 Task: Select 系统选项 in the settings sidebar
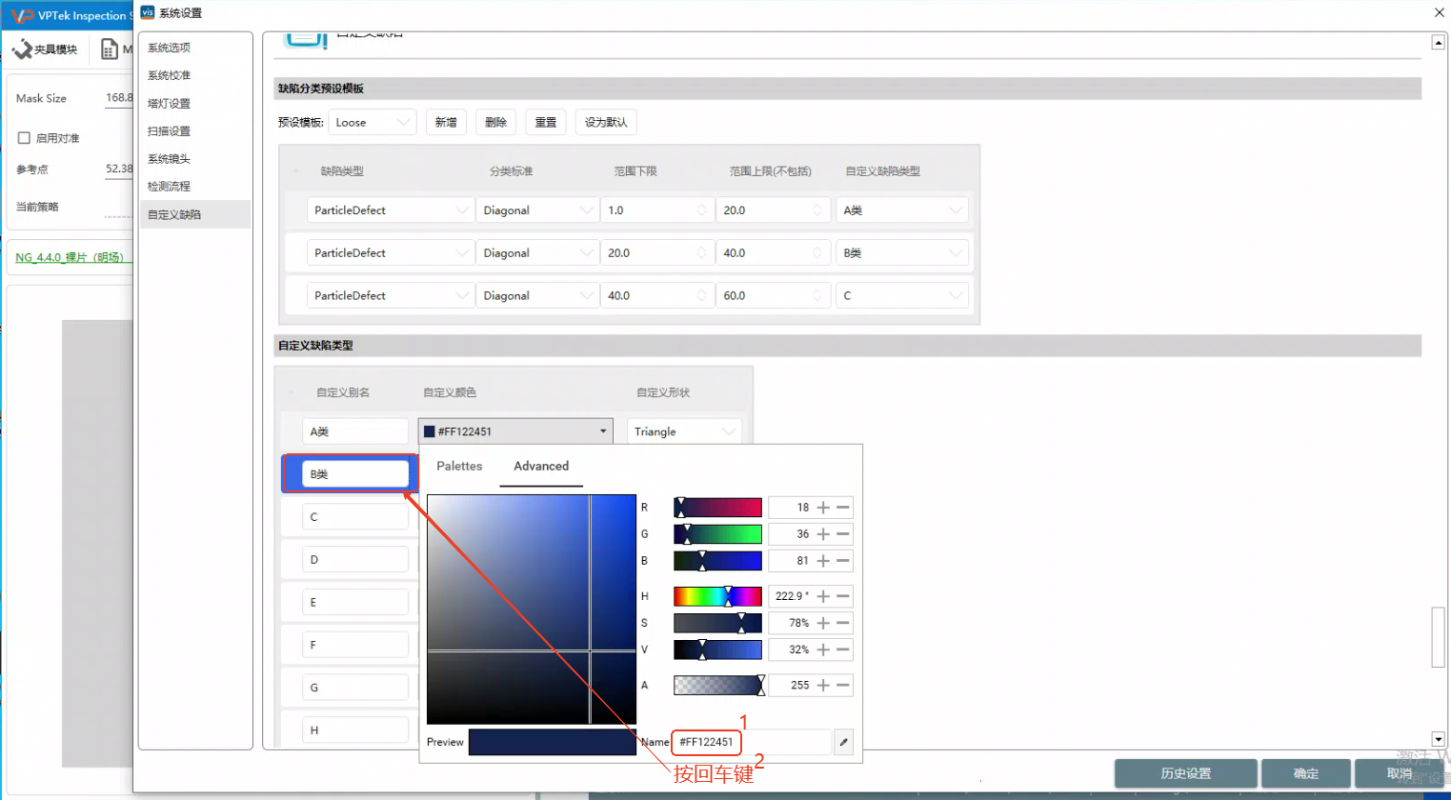coord(194,48)
